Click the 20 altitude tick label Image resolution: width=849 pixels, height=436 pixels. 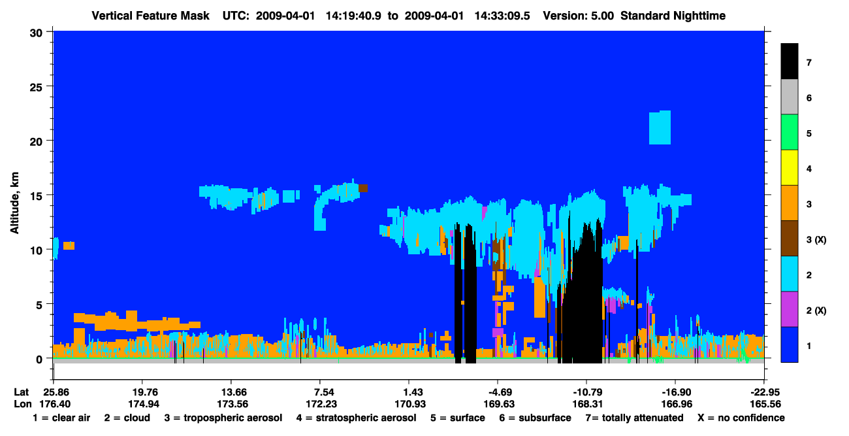tap(37, 141)
